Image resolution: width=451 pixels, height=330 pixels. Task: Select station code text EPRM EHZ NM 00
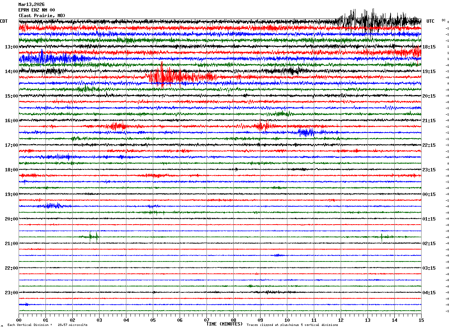coord(37,10)
